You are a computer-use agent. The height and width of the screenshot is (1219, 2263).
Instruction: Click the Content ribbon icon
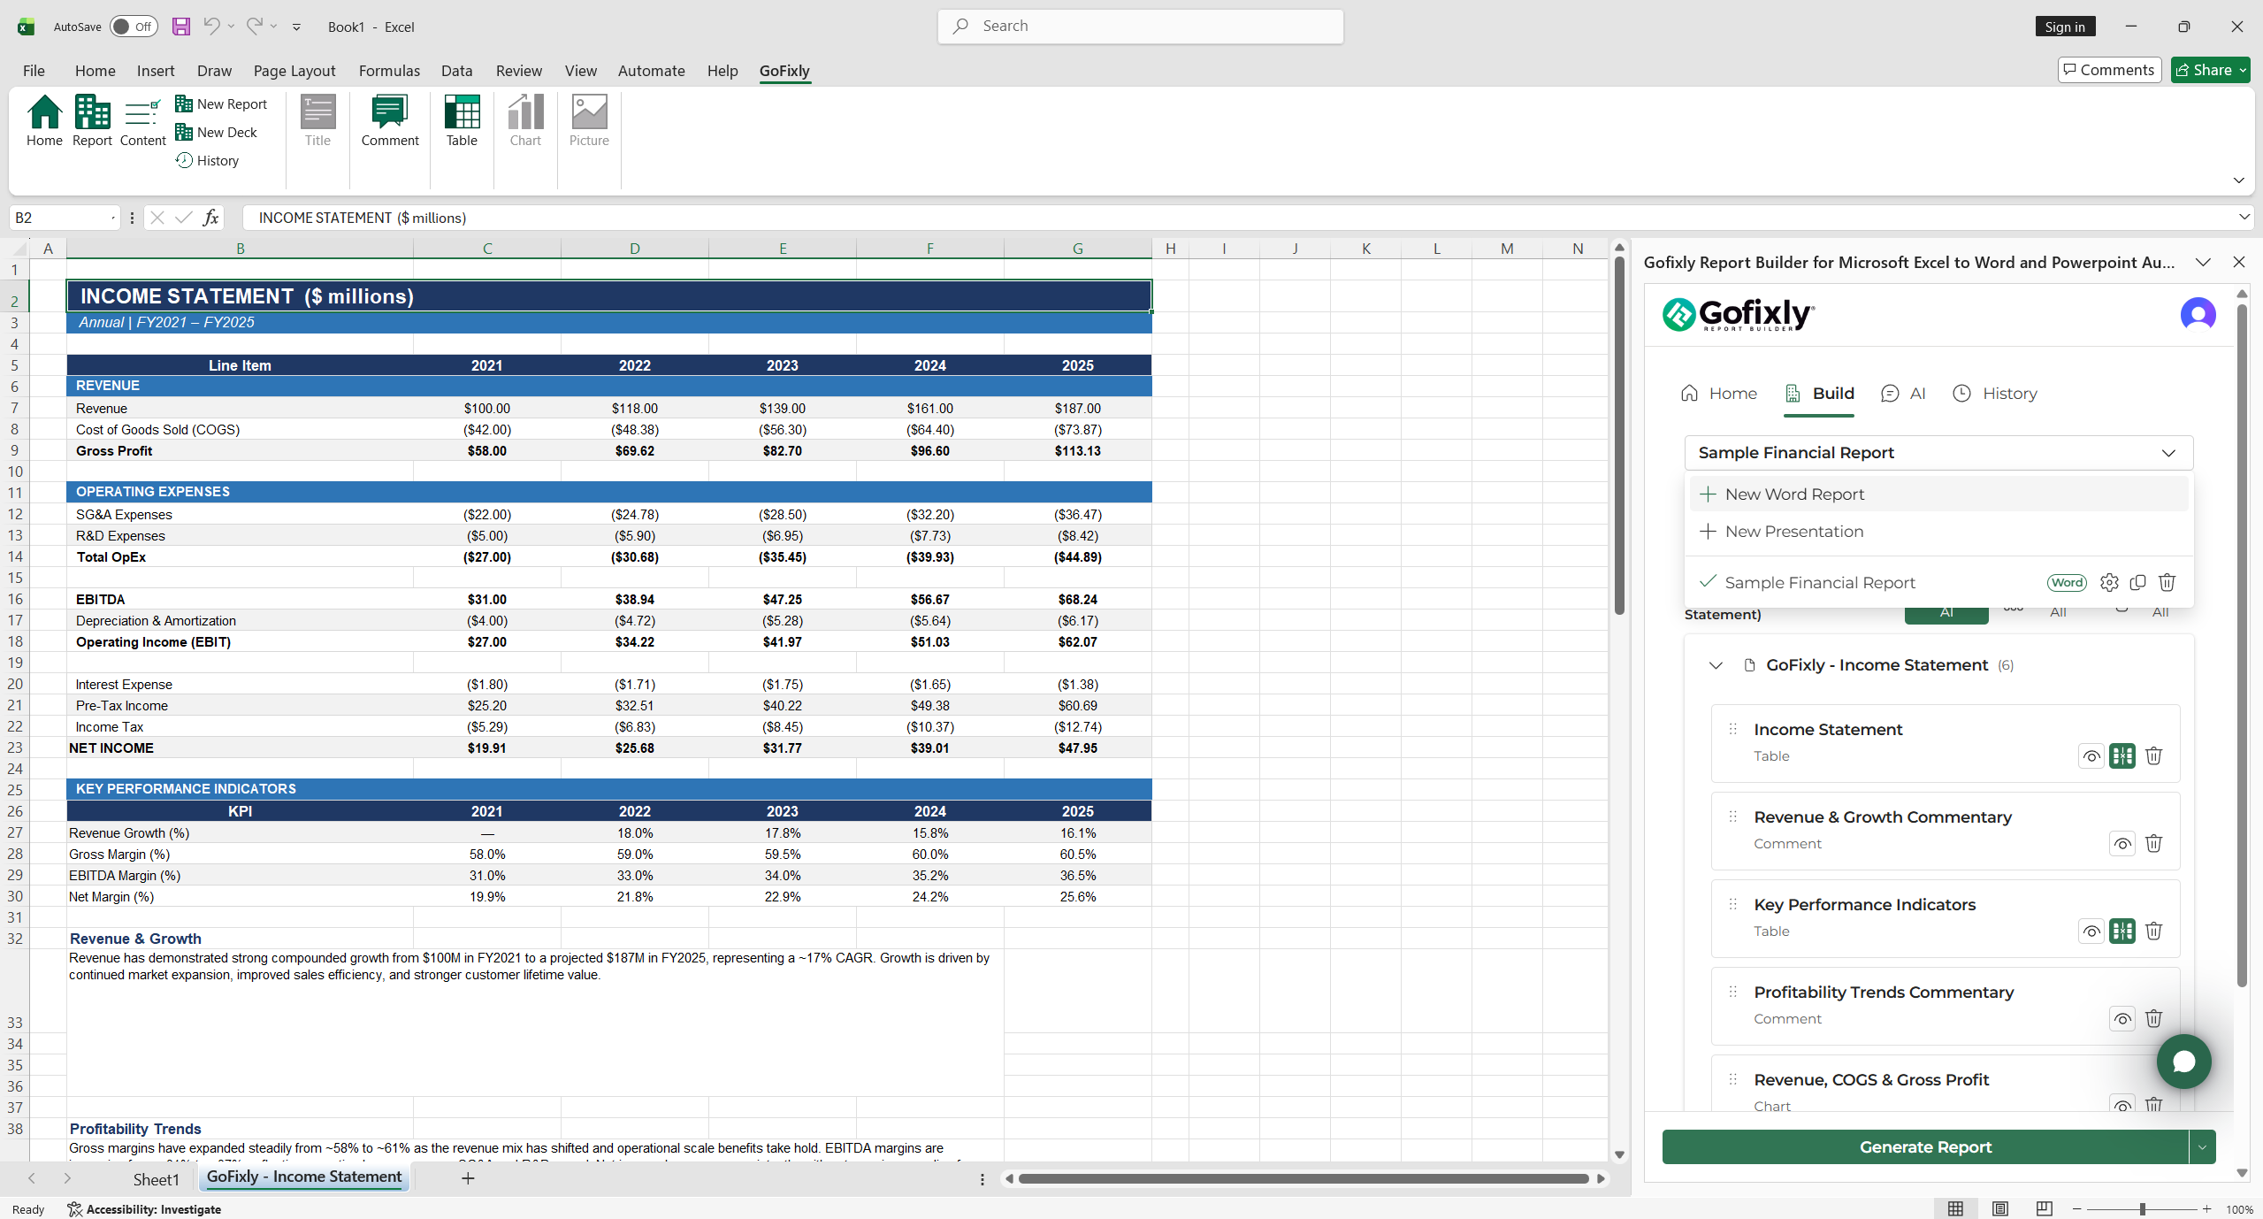(142, 120)
